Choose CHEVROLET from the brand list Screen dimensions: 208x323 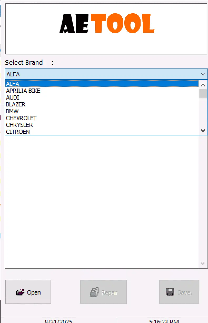pyautogui.click(x=21, y=118)
